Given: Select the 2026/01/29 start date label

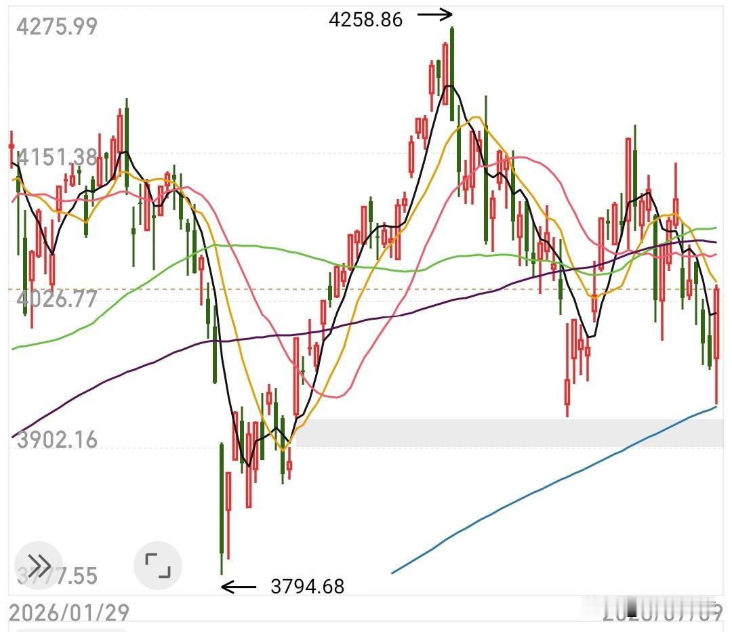Looking at the screenshot, I should [x=69, y=612].
